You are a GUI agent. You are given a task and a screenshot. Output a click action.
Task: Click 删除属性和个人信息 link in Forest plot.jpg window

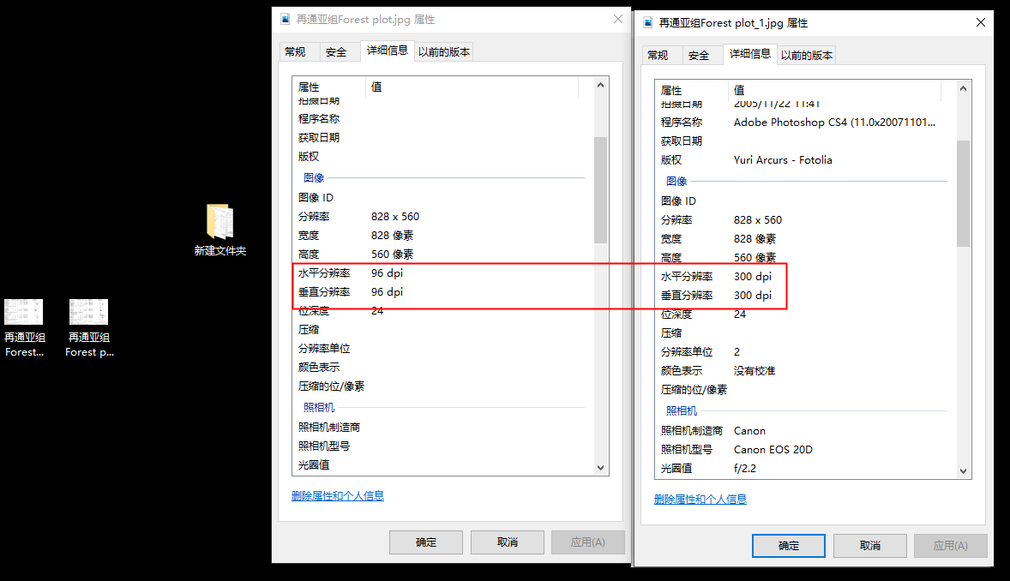338,496
